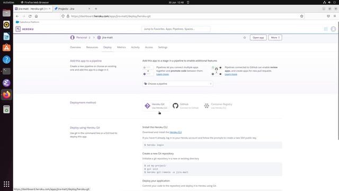Open the More dropdown button

(275, 38)
